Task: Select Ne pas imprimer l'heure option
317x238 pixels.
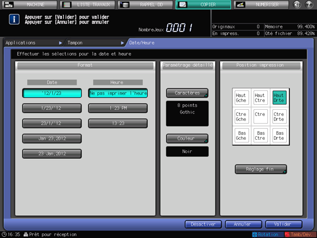Action: (x=118, y=93)
